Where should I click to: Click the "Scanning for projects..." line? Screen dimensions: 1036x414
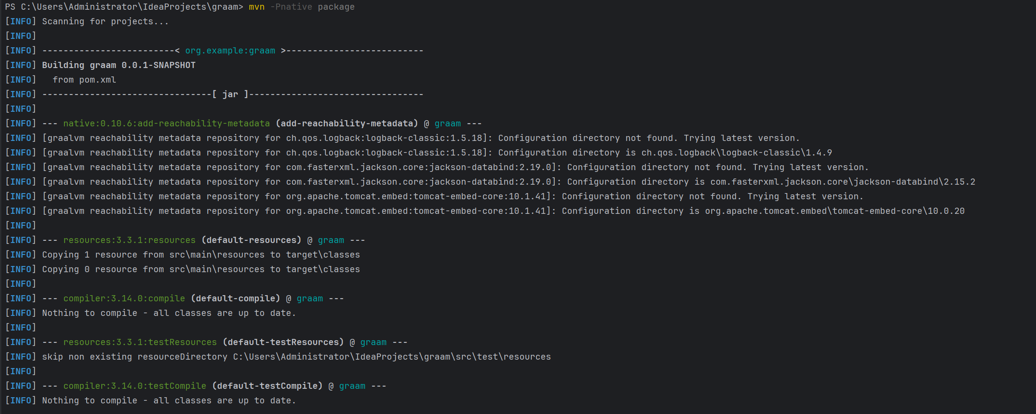click(x=105, y=22)
